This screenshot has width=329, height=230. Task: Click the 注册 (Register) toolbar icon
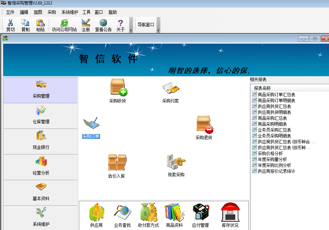[86, 25]
